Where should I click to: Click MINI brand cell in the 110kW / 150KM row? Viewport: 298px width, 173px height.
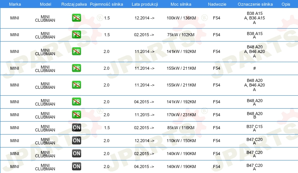point(14,141)
